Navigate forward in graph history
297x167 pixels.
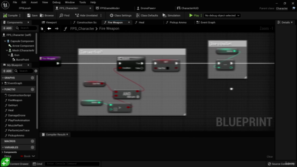(57, 29)
